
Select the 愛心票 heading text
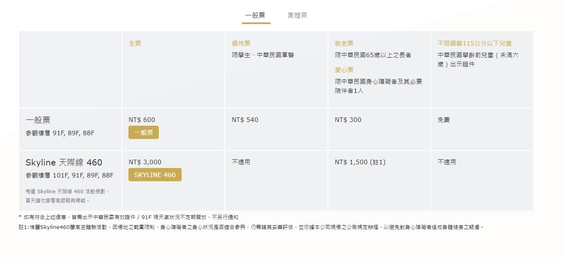[x=344, y=70]
